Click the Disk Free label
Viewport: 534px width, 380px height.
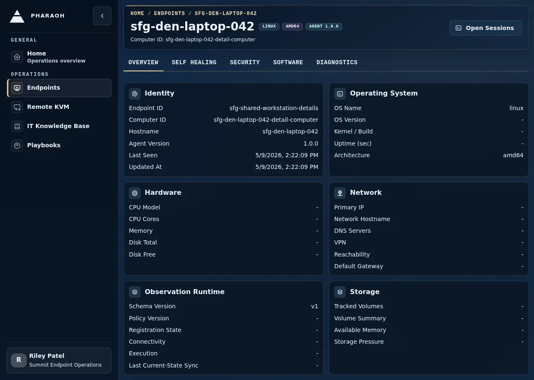click(142, 254)
